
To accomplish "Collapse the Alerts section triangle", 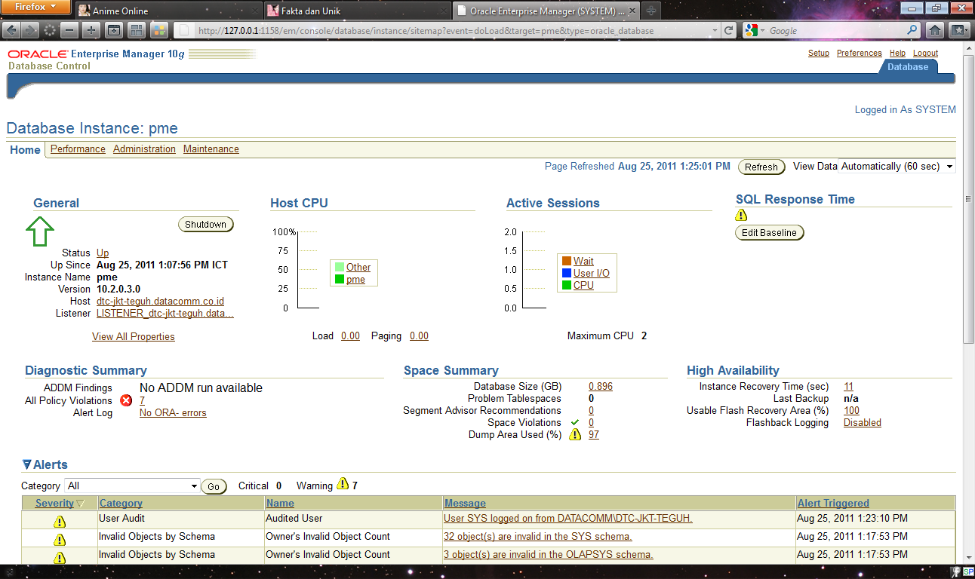I will coord(26,465).
